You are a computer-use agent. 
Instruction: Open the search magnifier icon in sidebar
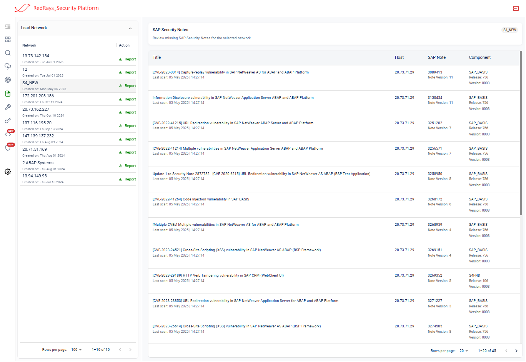click(8, 53)
